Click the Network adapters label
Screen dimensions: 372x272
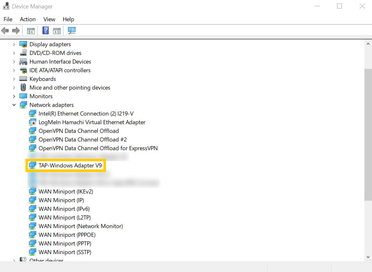52,105
